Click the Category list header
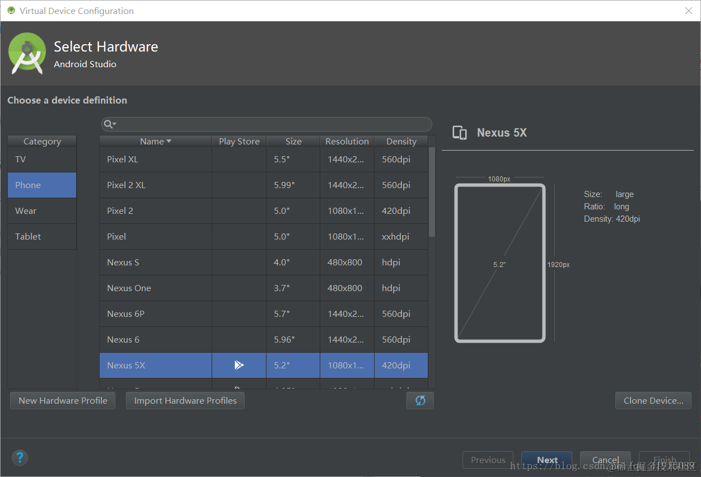The height and width of the screenshot is (477, 701). tap(42, 141)
